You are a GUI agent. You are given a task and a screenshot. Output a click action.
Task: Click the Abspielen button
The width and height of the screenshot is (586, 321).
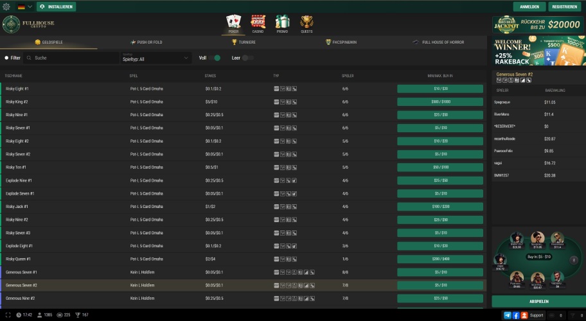[x=538, y=301]
